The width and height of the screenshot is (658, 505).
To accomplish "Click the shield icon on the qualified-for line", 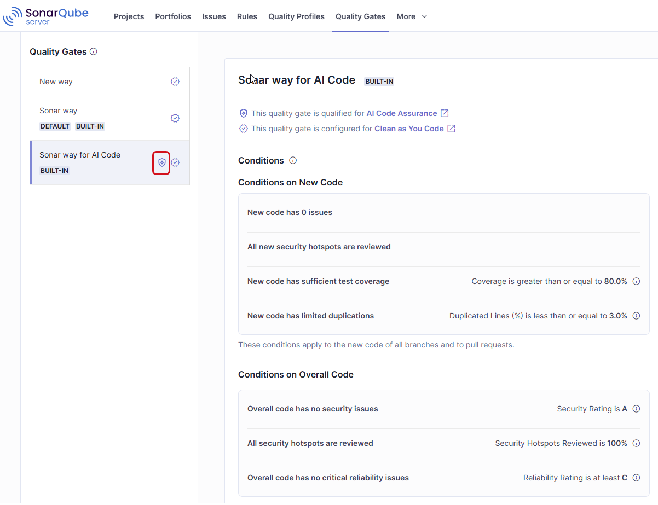I will point(243,113).
